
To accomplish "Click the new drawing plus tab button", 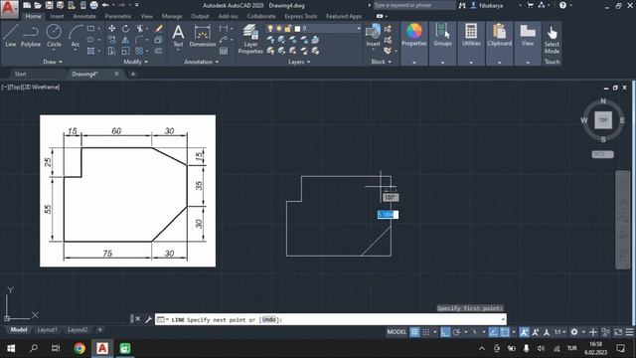I will click(x=133, y=74).
